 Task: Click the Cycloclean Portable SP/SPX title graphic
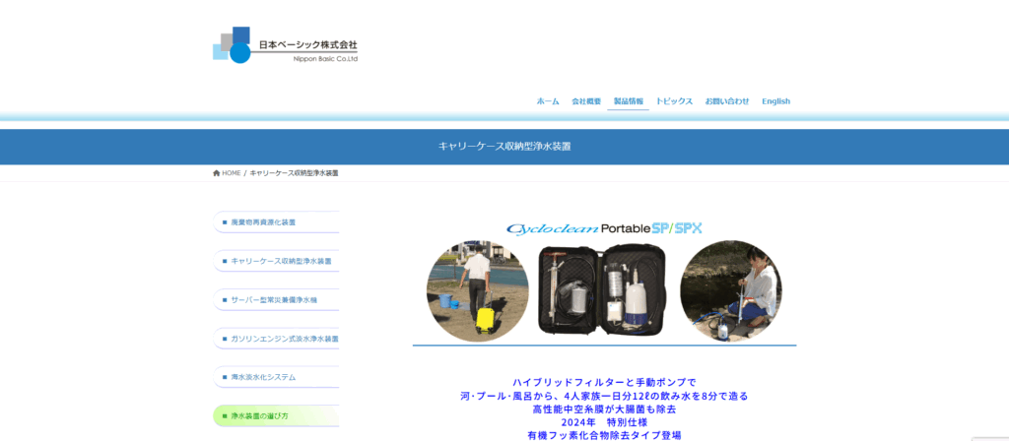pyautogui.click(x=604, y=228)
